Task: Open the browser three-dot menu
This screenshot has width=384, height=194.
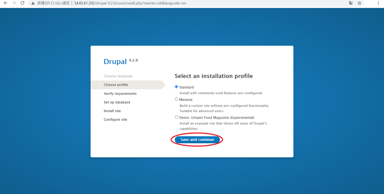Action: point(378,3)
